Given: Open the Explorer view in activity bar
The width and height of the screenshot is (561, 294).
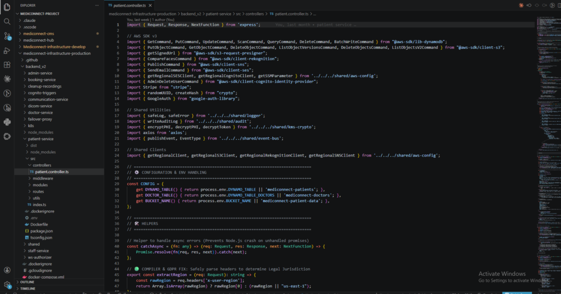Looking at the screenshot, I should click(7, 7).
